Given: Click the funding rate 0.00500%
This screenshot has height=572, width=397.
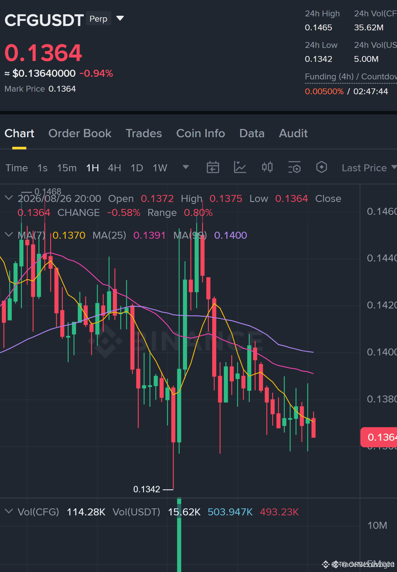Looking at the screenshot, I should click(x=324, y=91).
